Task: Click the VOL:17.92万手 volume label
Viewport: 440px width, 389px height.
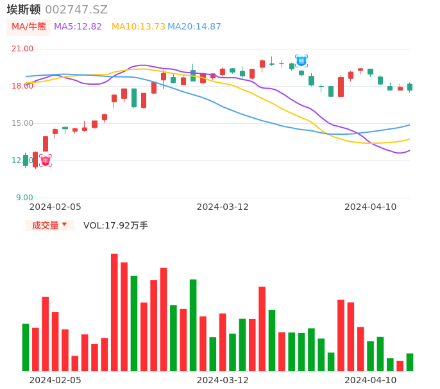Action: [x=115, y=225]
